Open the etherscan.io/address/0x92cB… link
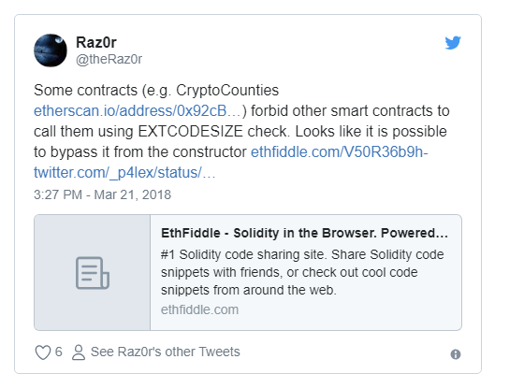 (138, 111)
